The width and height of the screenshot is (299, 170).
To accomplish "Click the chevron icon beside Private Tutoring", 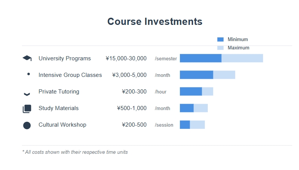I will coord(27,94).
